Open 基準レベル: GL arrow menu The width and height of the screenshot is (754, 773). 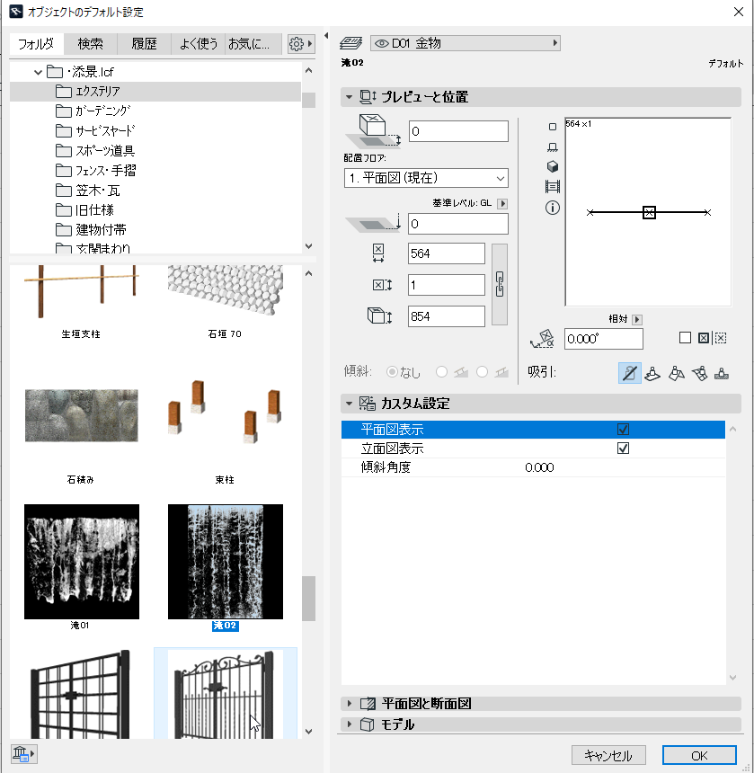pyautogui.click(x=502, y=204)
